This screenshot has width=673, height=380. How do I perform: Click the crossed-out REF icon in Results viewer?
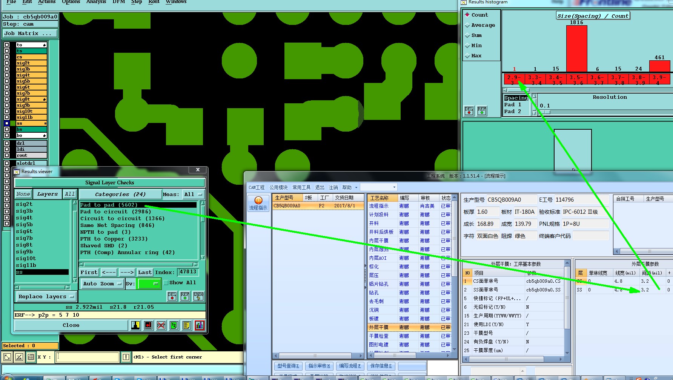(x=161, y=325)
